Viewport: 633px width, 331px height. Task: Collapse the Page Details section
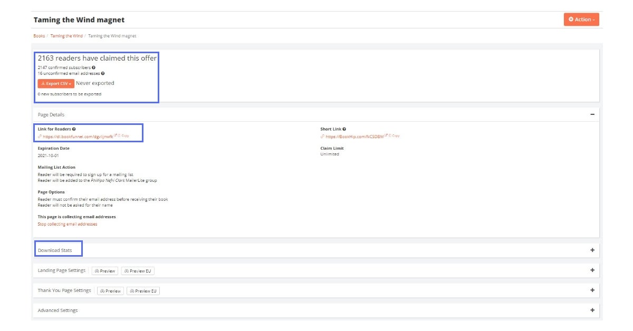pyautogui.click(x=592, y=114)
